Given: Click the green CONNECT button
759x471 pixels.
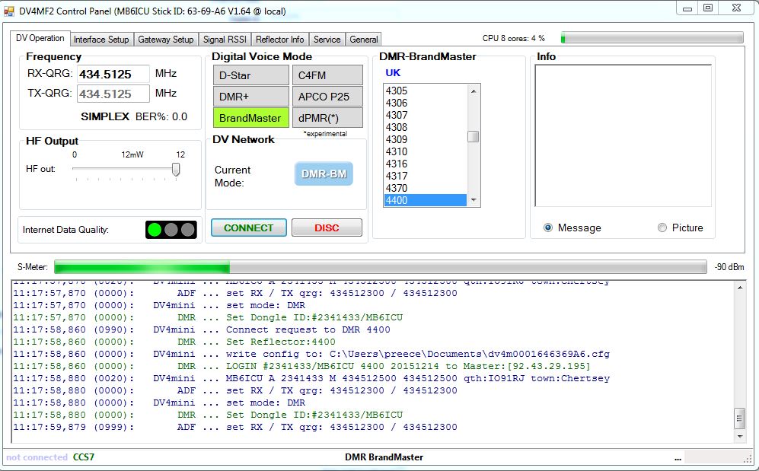Looking at the screenshot, I should [249, 228].
